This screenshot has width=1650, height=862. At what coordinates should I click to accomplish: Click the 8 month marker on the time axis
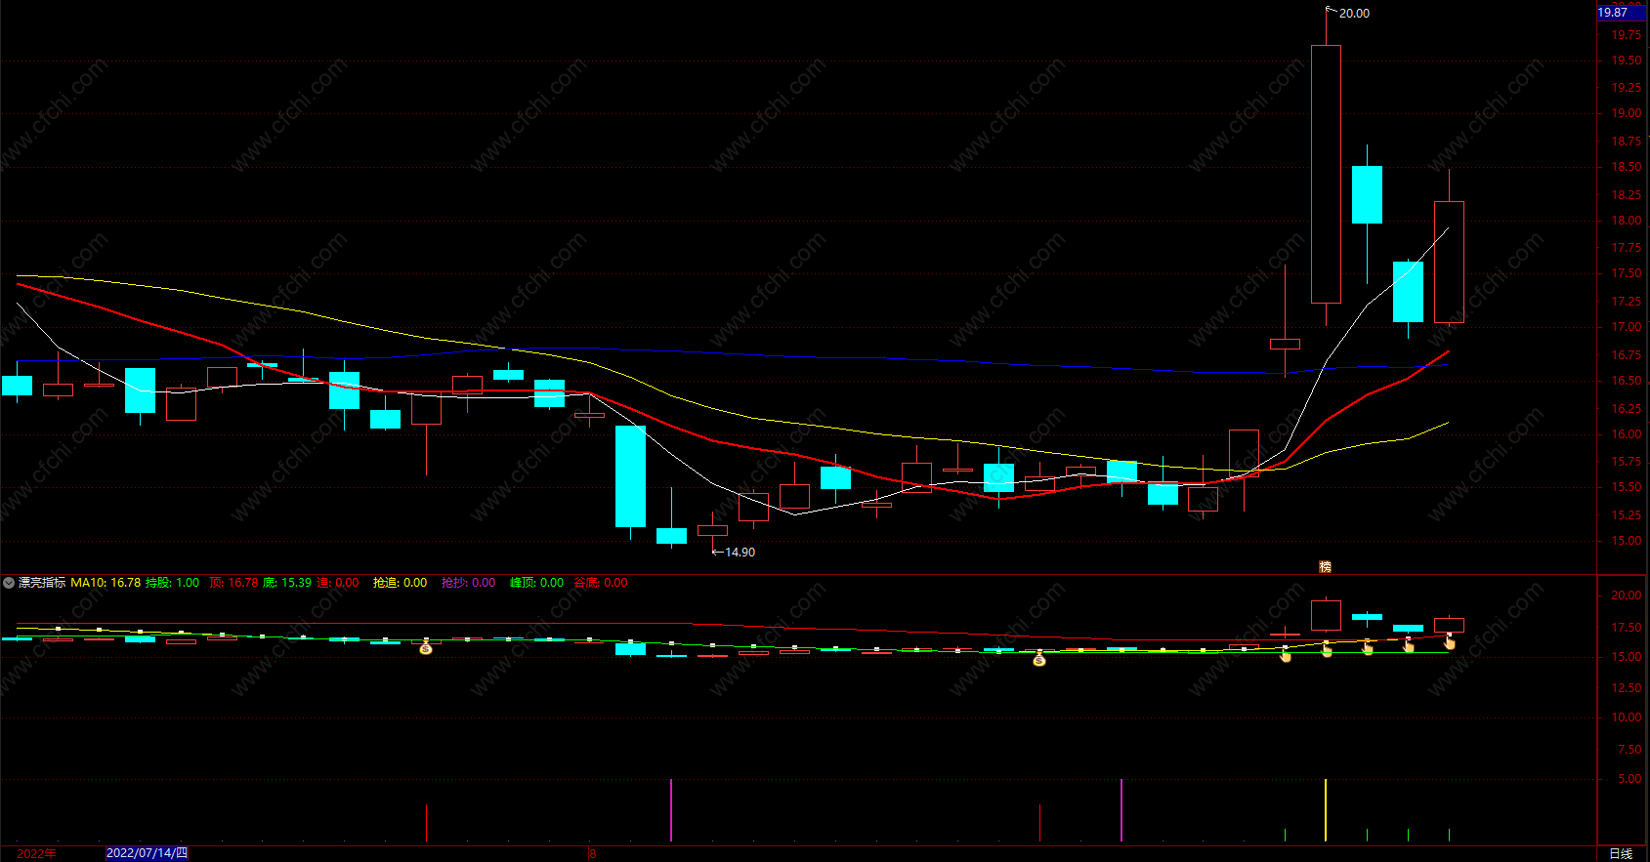(x=592, y=853)
